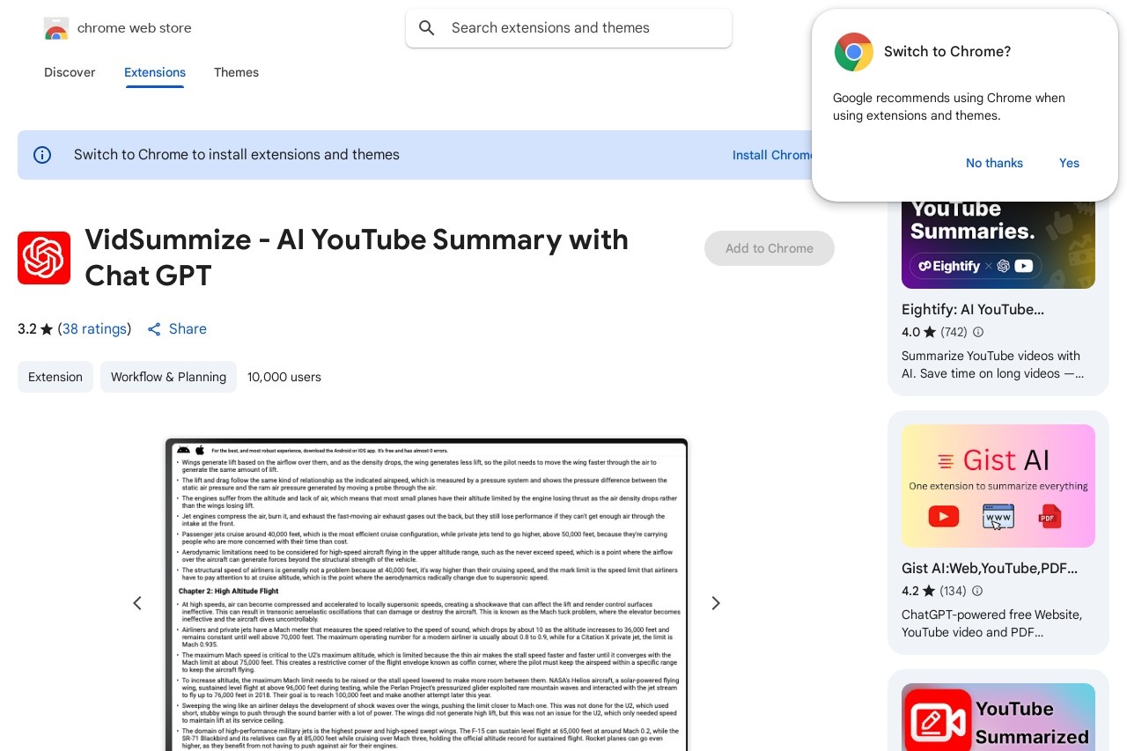Click info icon next to Gist AI rating
Viewport: 1127px width, 751px height.
click(977, 592)
